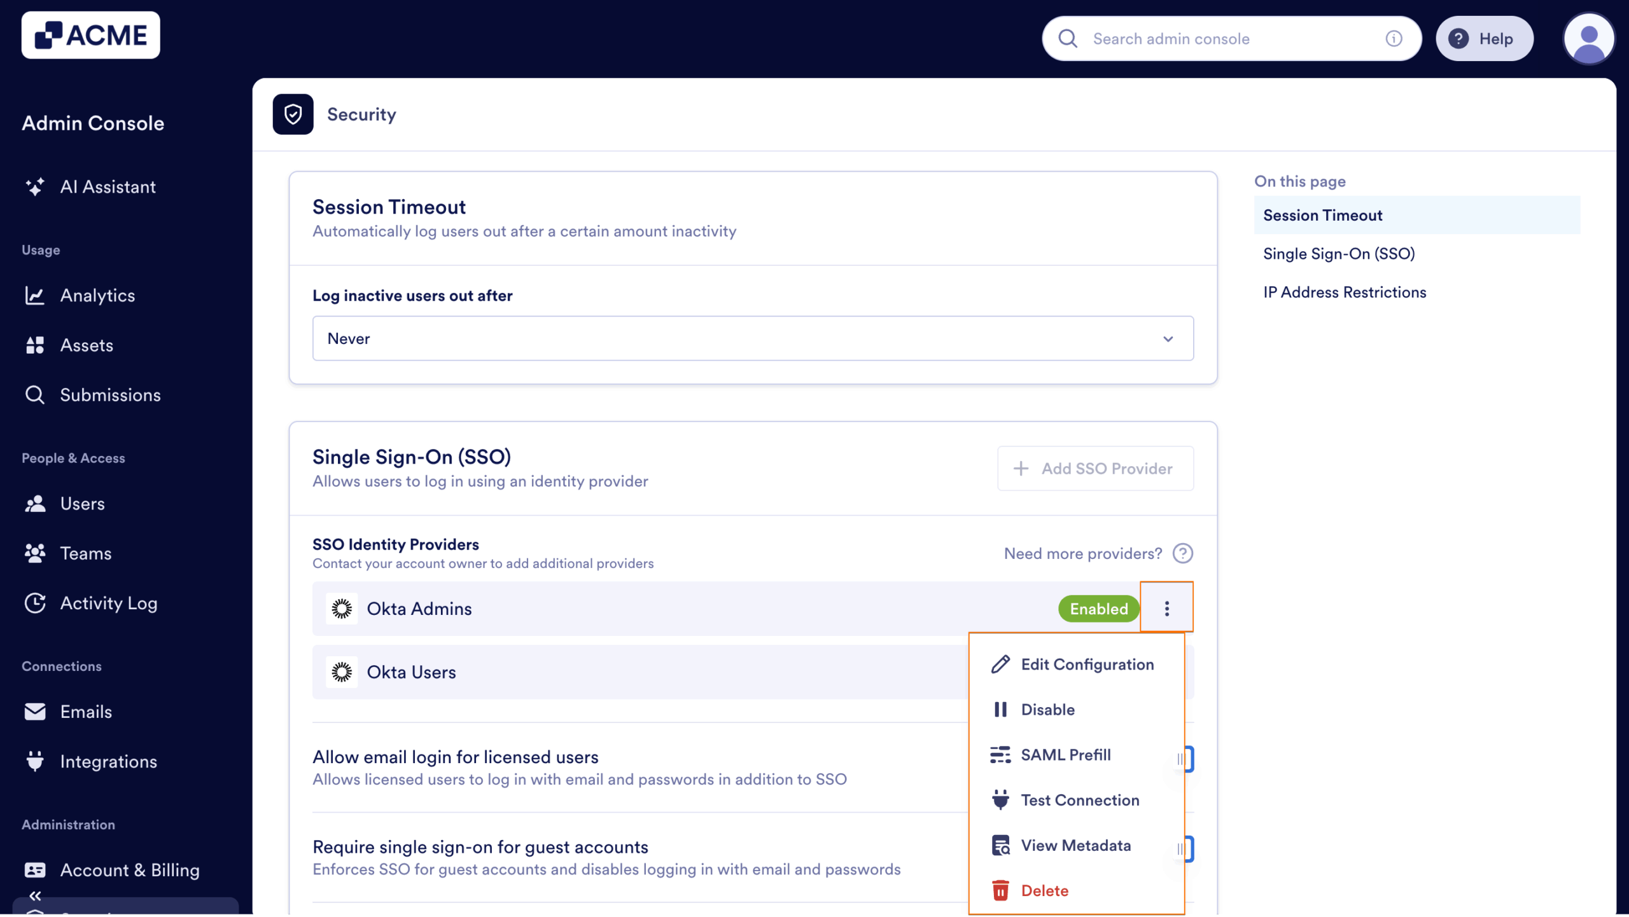Image resolution: width=1629 pixels, height=917 pixels.
Task: Open Submissions in the sidebar
Action: tap(110, 395)
